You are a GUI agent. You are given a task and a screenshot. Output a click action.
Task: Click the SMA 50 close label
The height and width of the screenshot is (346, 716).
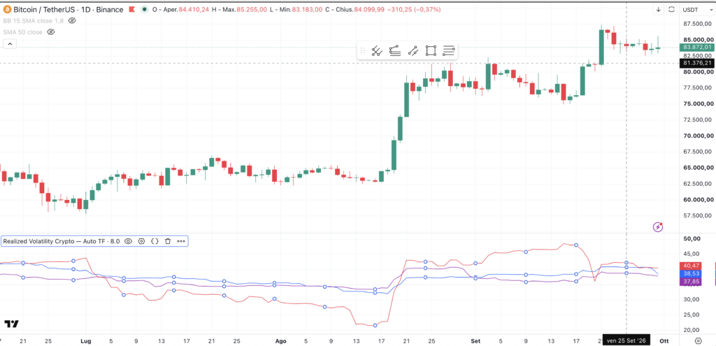point(23,32)
